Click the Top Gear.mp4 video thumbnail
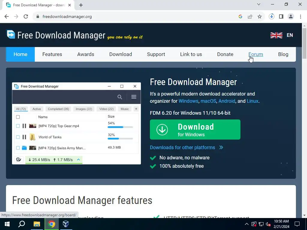This screenshot has height=230, width=307. click(33, 126)
